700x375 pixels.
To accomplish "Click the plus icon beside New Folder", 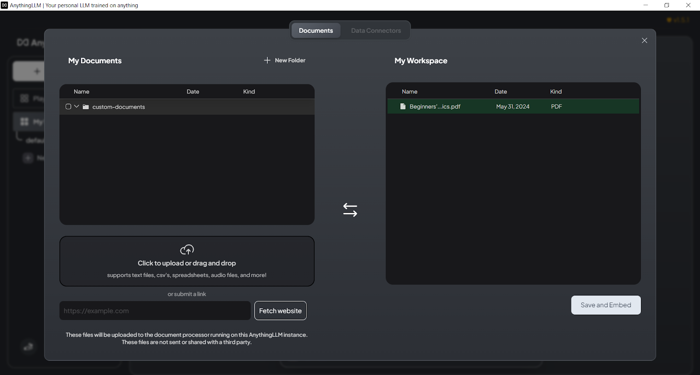I will pyautogui.click(x=267, y=60).
